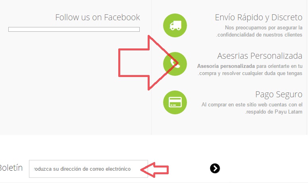
Task: Click the green credit card icon
Action: 175,102
